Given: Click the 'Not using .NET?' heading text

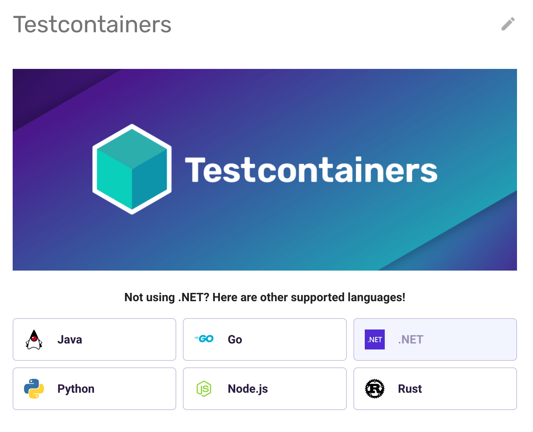Looking at the screenshot, I should [265, 297].
